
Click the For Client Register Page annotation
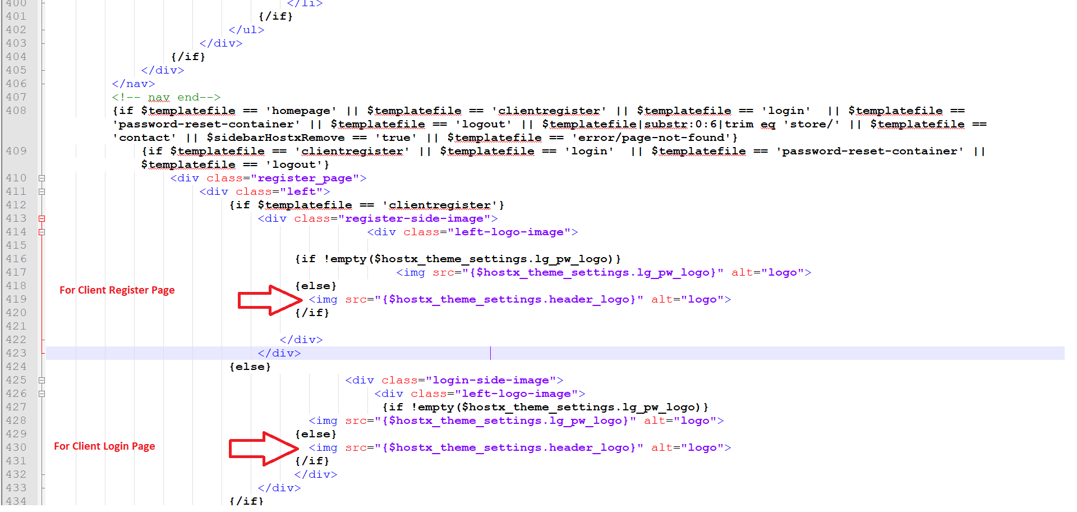click(117, 290)
